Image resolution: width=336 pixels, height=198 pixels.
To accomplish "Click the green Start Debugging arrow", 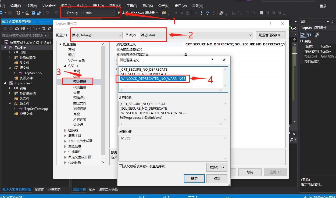I will [119, 13].
